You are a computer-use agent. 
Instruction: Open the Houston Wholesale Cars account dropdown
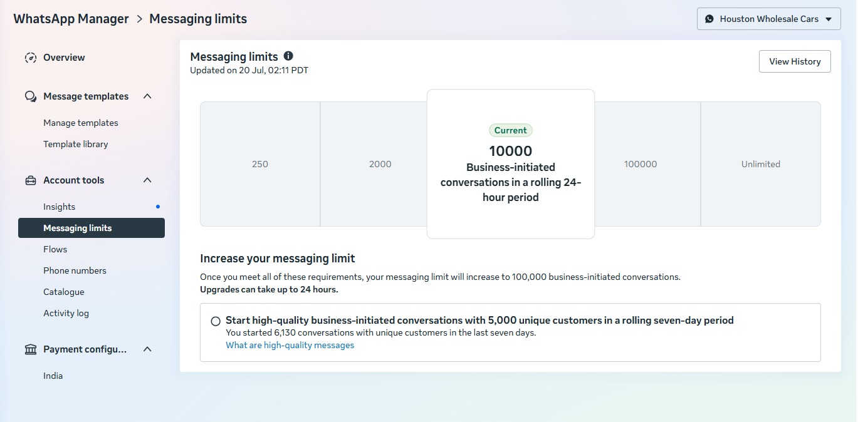[x=768, y=19]
